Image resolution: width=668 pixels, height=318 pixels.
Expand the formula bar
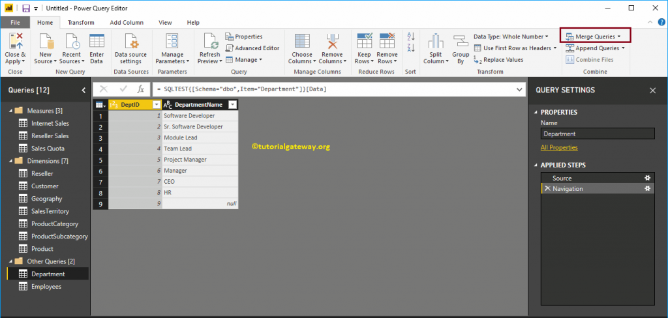click(519, 89)
